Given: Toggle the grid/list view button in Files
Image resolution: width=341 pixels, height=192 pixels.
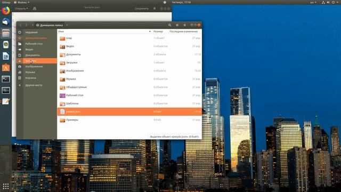Looking at the screenshot, I should tap(177, 25).
